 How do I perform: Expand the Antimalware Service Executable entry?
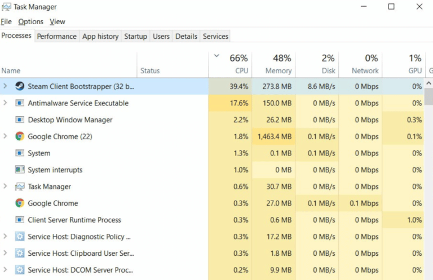point(5,103)
